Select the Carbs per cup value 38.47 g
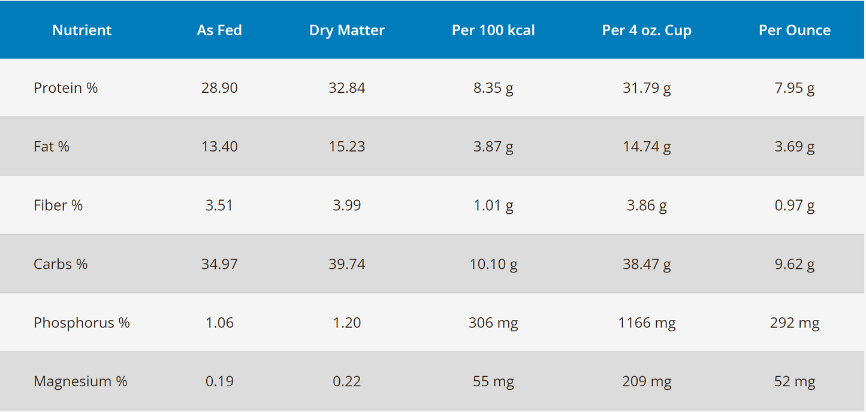This screenshot has width=866, height=412. (647, 264)
